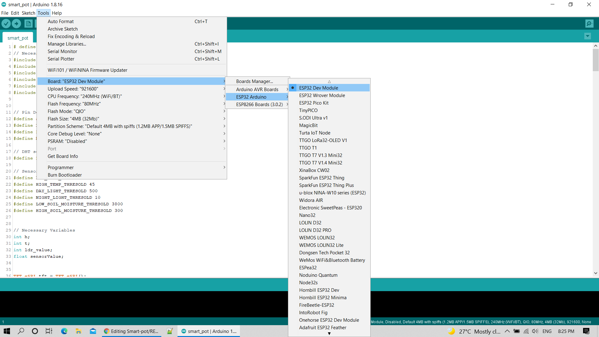Click the Upload arrow toolbar icon
This screenshot has width=599, height=337.
(x=16, y=23)
